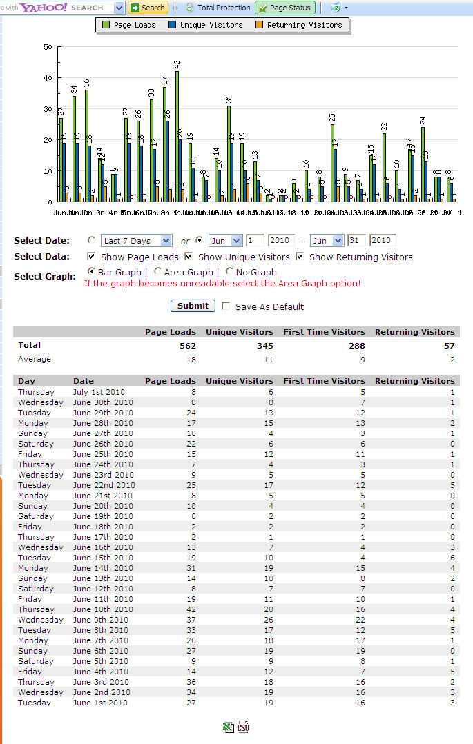Click the blue Unique Visitors legend swatch

click(173, 25)
